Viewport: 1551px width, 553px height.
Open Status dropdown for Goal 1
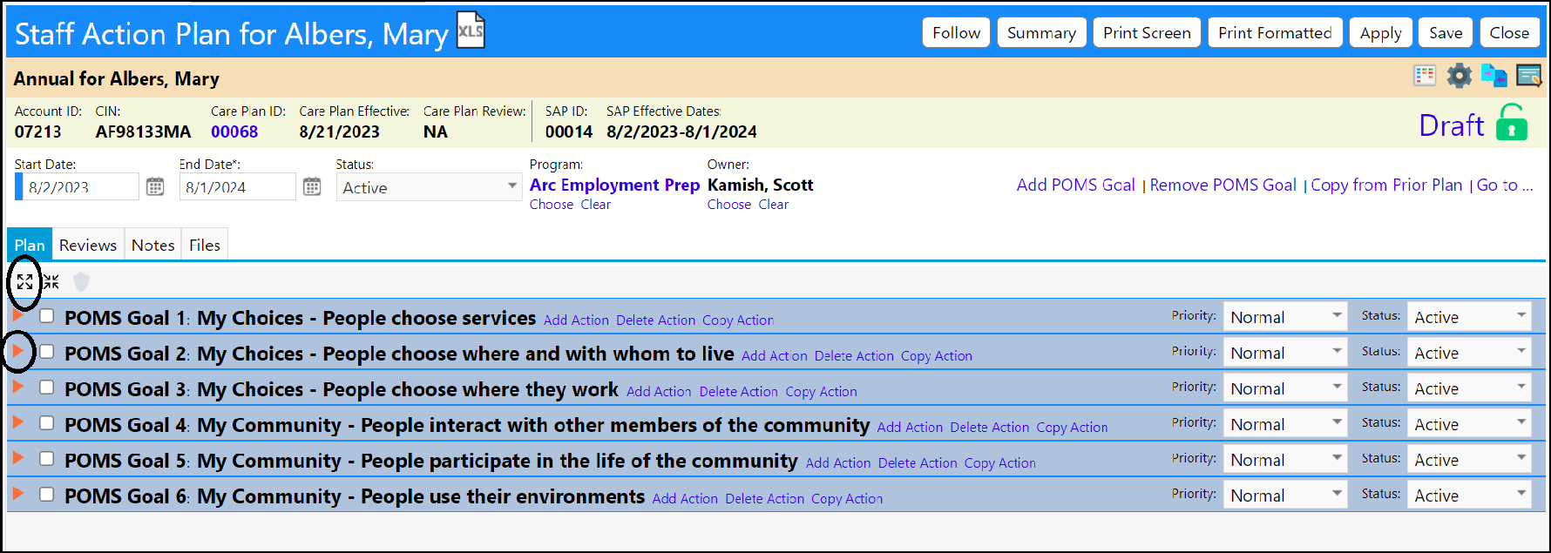click(1469, 317)
